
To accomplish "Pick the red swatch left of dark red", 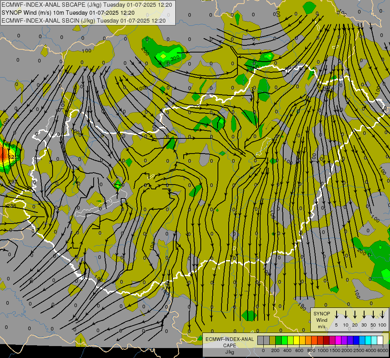I will pos(320,340).
